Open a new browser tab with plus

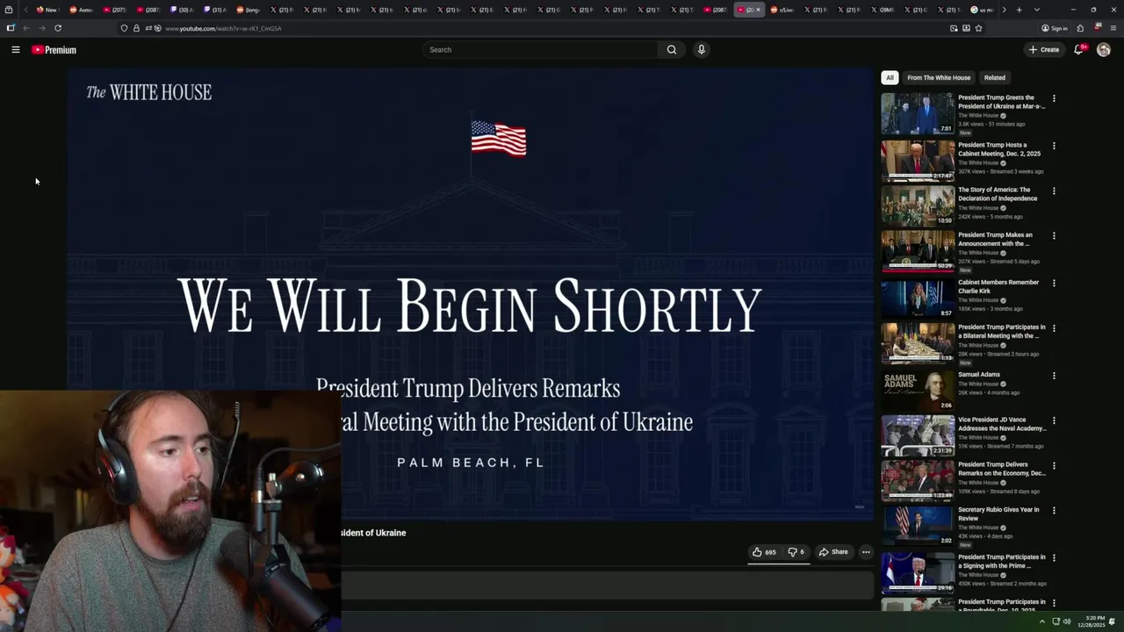[x=1019, y=10]
